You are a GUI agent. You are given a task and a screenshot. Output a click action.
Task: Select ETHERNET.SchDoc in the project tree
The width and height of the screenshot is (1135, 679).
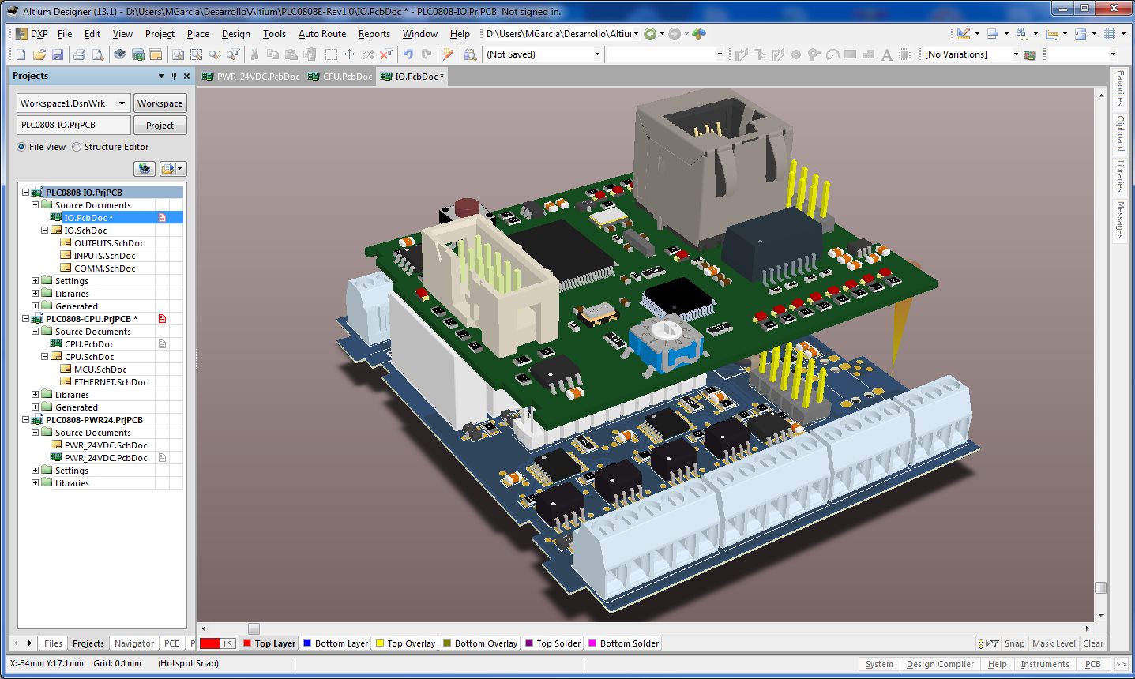[111, 382]
